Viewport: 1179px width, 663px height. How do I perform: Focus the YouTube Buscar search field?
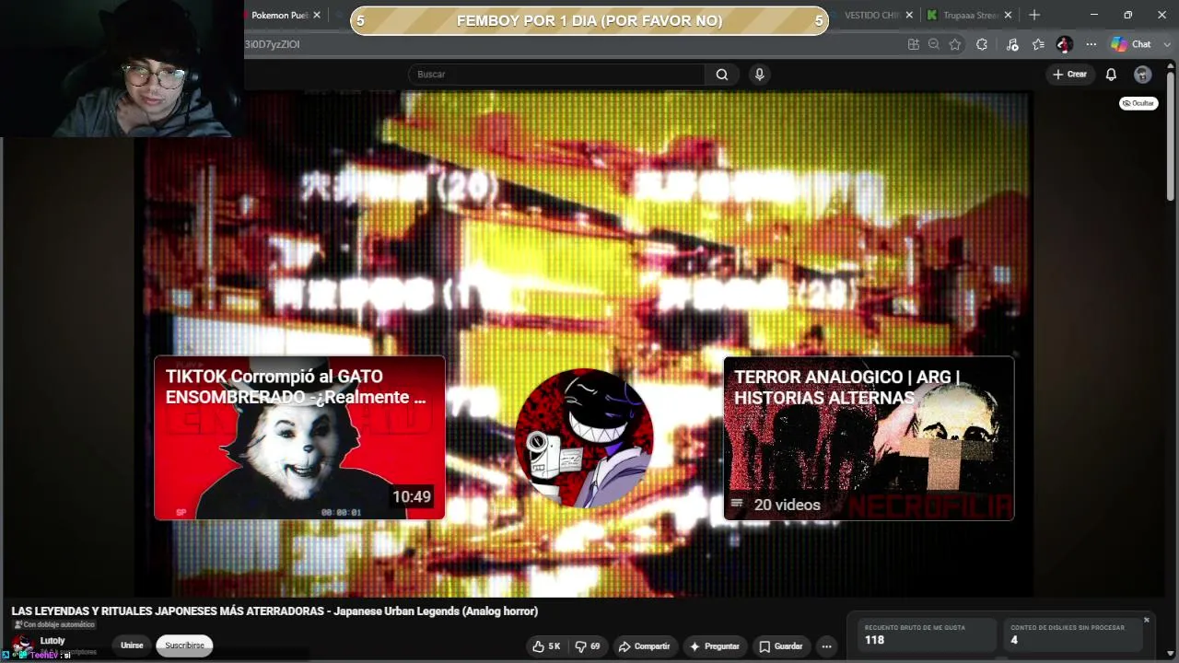[557, 75]
